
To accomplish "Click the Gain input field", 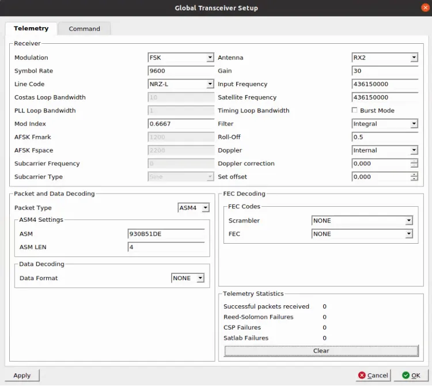I will [x=385, y=71].
